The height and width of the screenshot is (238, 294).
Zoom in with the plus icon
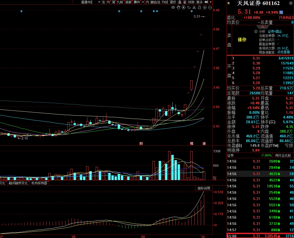coord(205,8)
